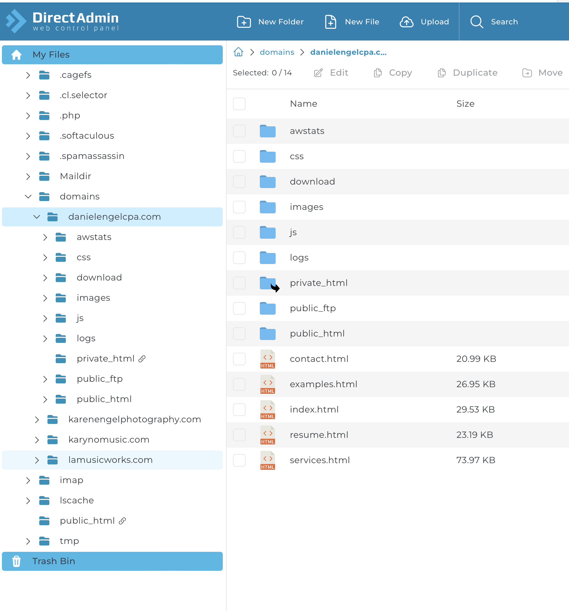
Task: Click the examples.html file icon
Action: click(268, 384)
